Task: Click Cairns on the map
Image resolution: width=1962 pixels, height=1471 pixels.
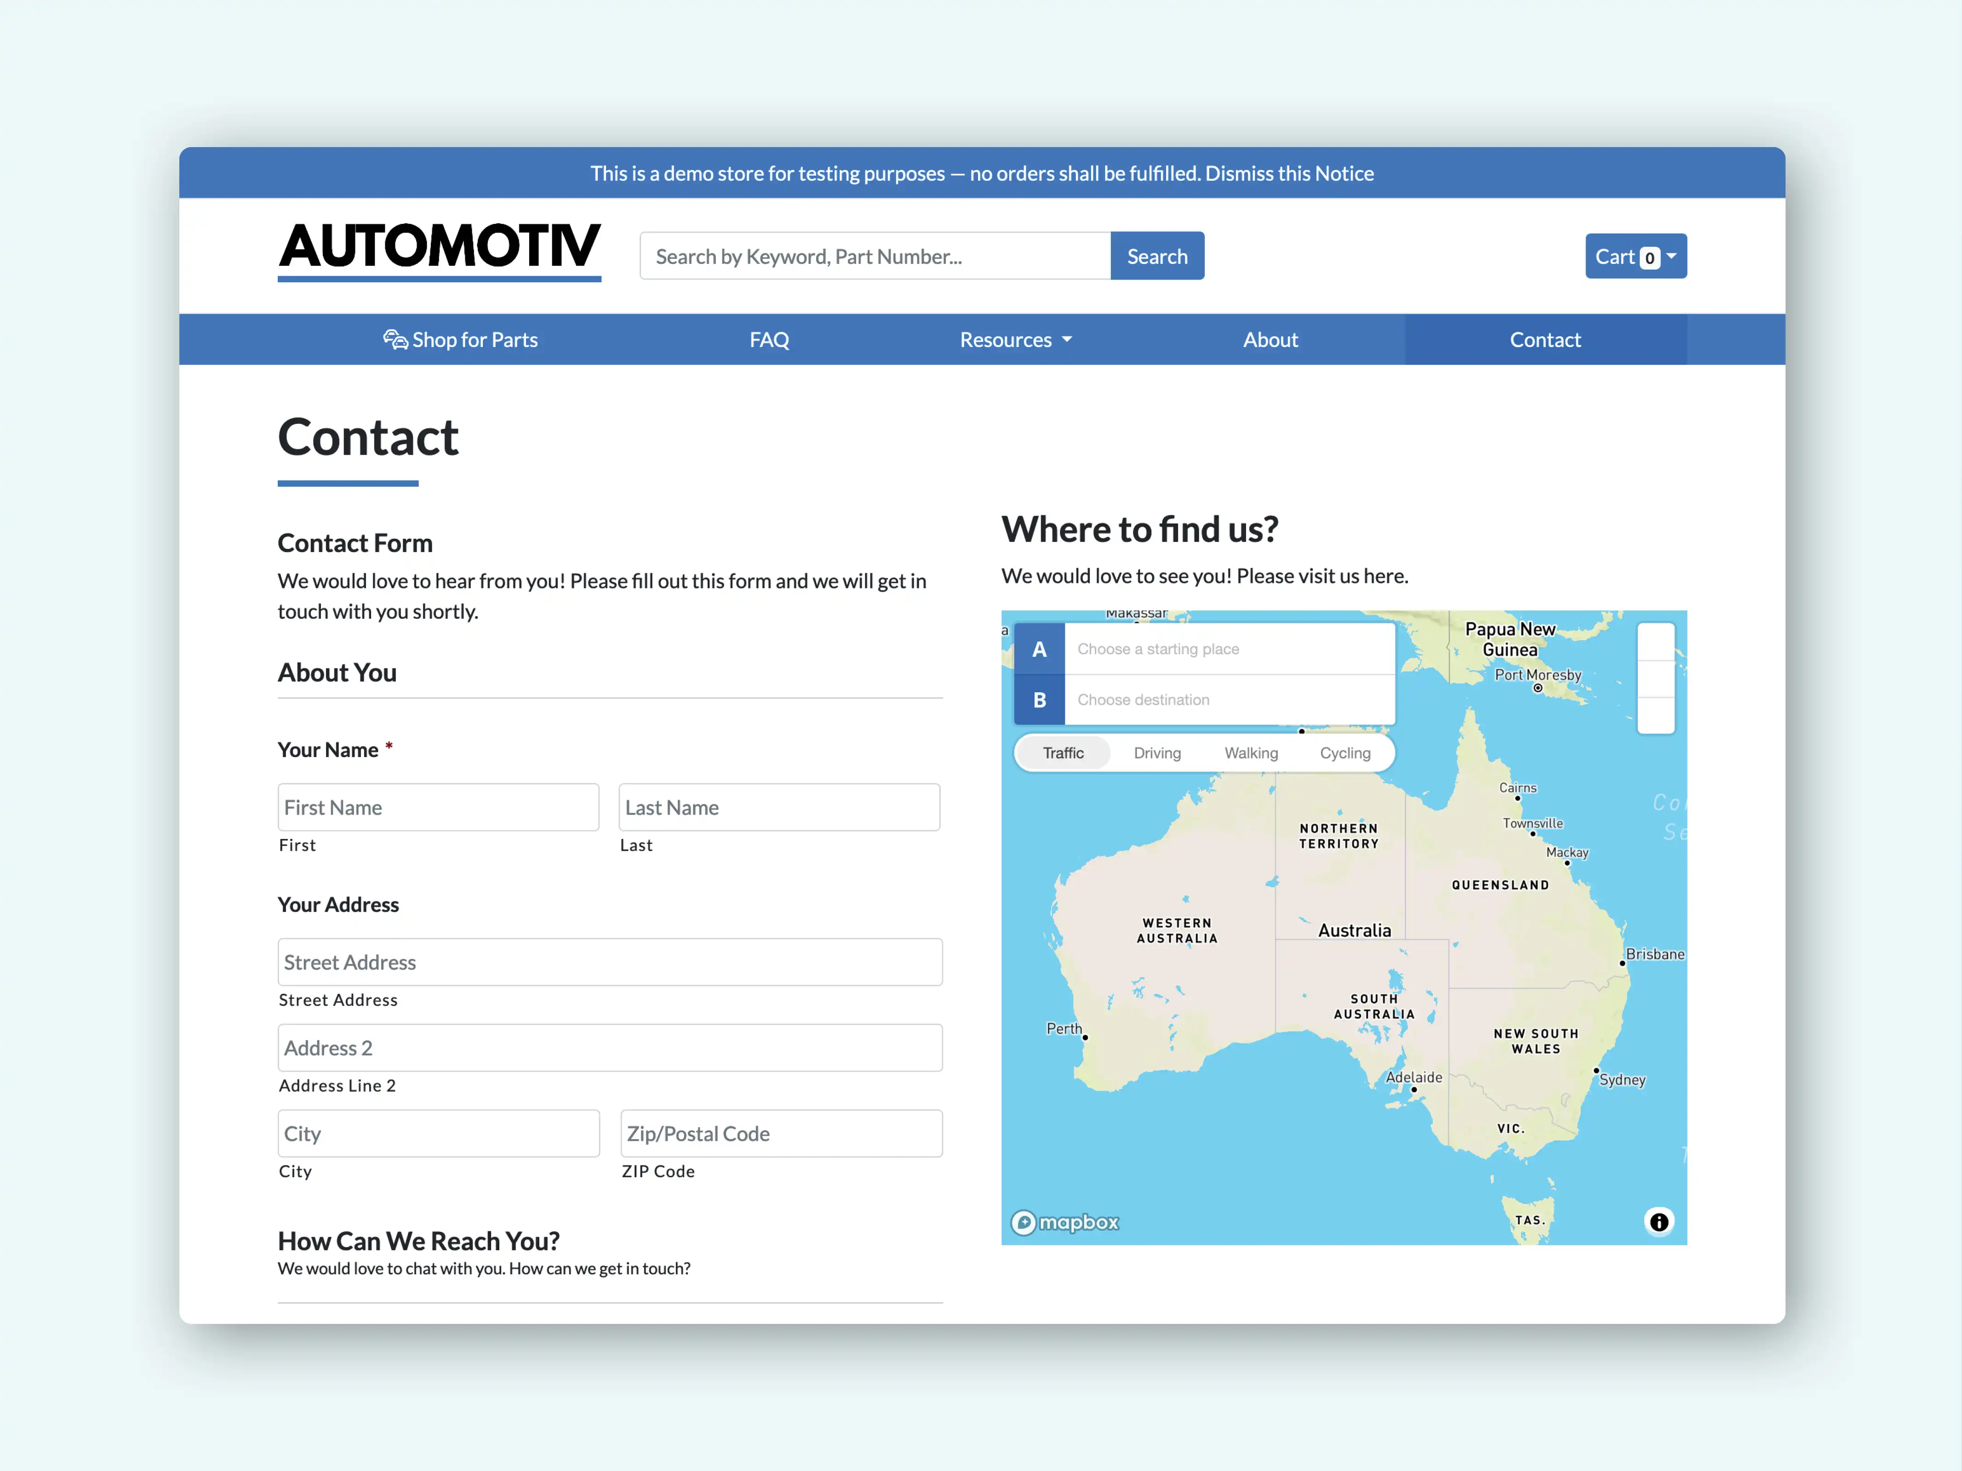Action: point(1518,787)
